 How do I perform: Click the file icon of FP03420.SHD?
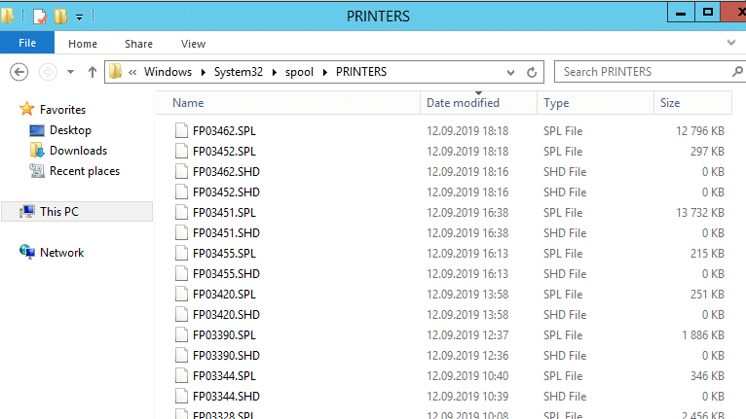pos(181,314)
